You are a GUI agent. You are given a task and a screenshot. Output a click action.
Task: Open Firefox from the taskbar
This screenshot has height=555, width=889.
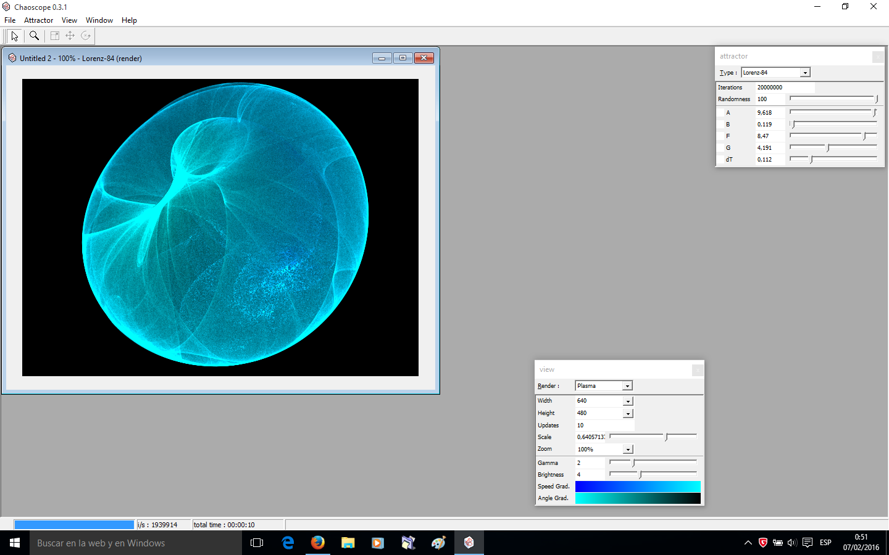318,543
